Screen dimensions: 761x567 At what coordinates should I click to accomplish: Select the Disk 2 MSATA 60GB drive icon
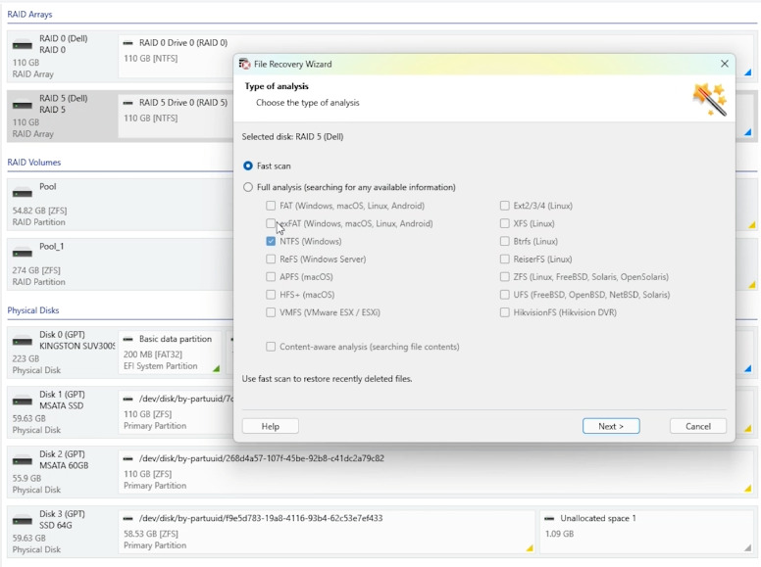23,460
